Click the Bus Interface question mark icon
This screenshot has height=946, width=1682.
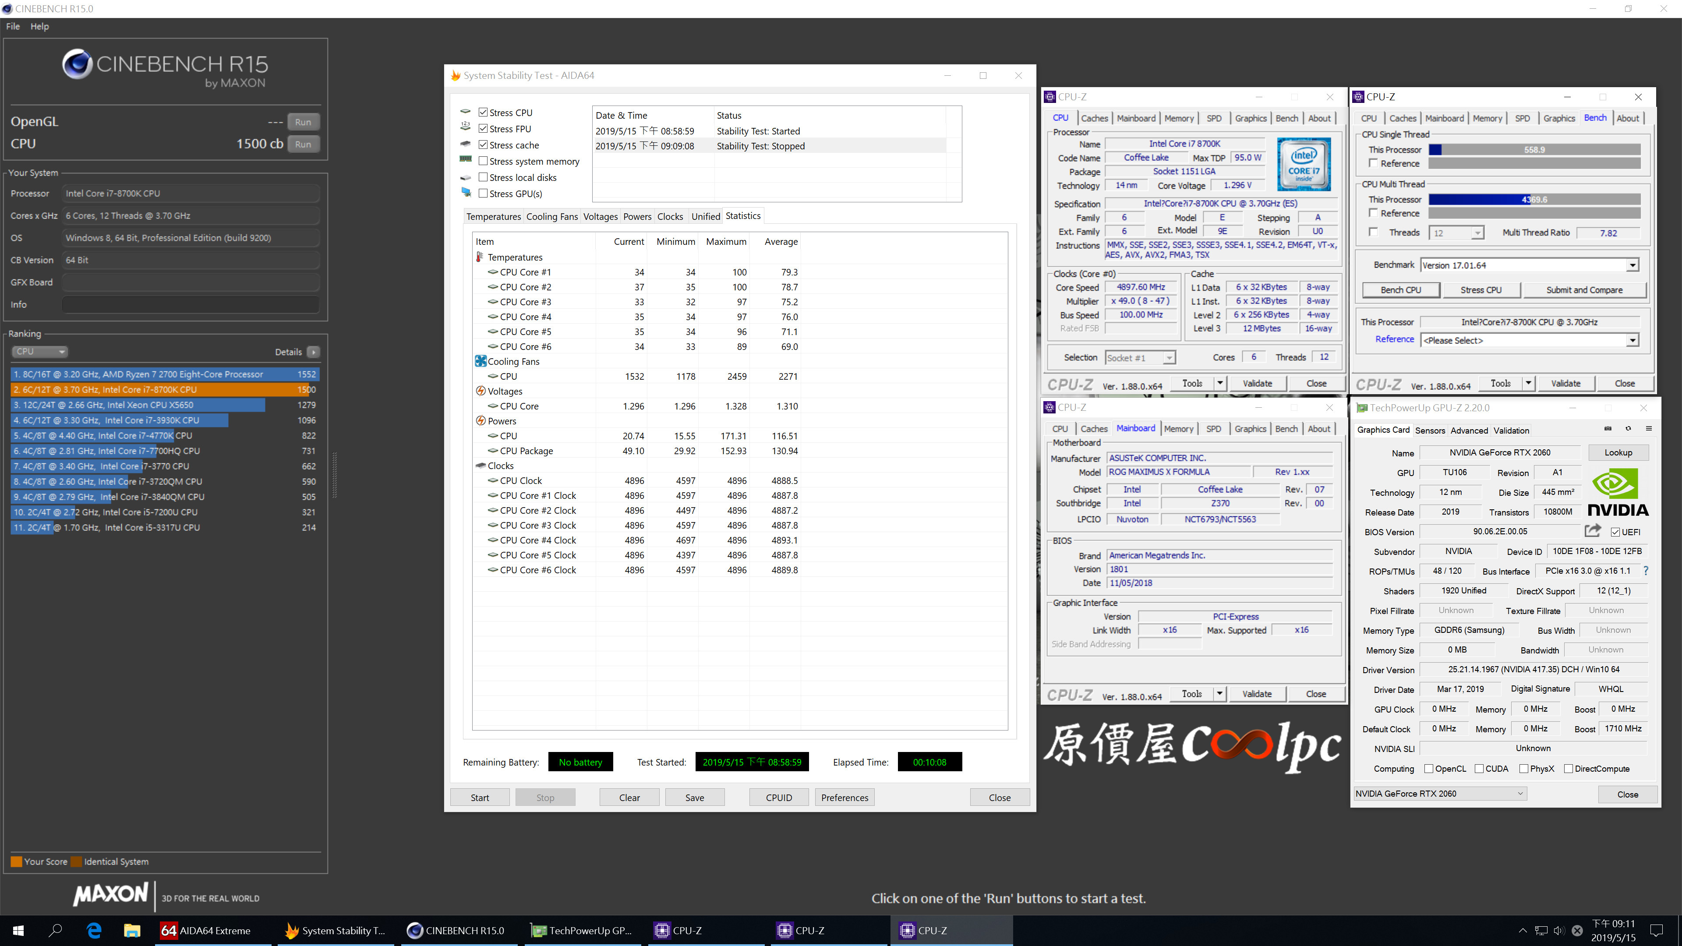pyautogui.click(x=1646, y=571)
